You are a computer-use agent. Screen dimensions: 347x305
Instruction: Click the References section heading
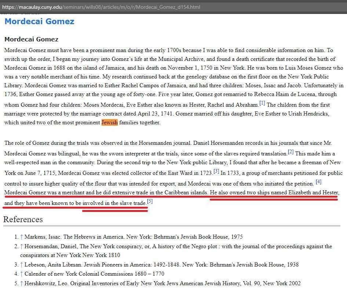23,219
